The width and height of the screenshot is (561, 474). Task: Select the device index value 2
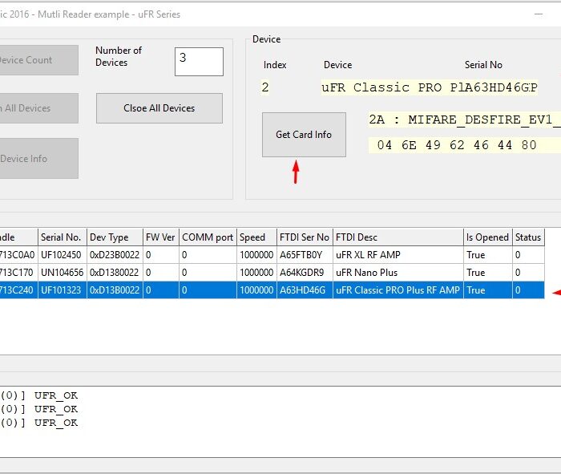265,87
